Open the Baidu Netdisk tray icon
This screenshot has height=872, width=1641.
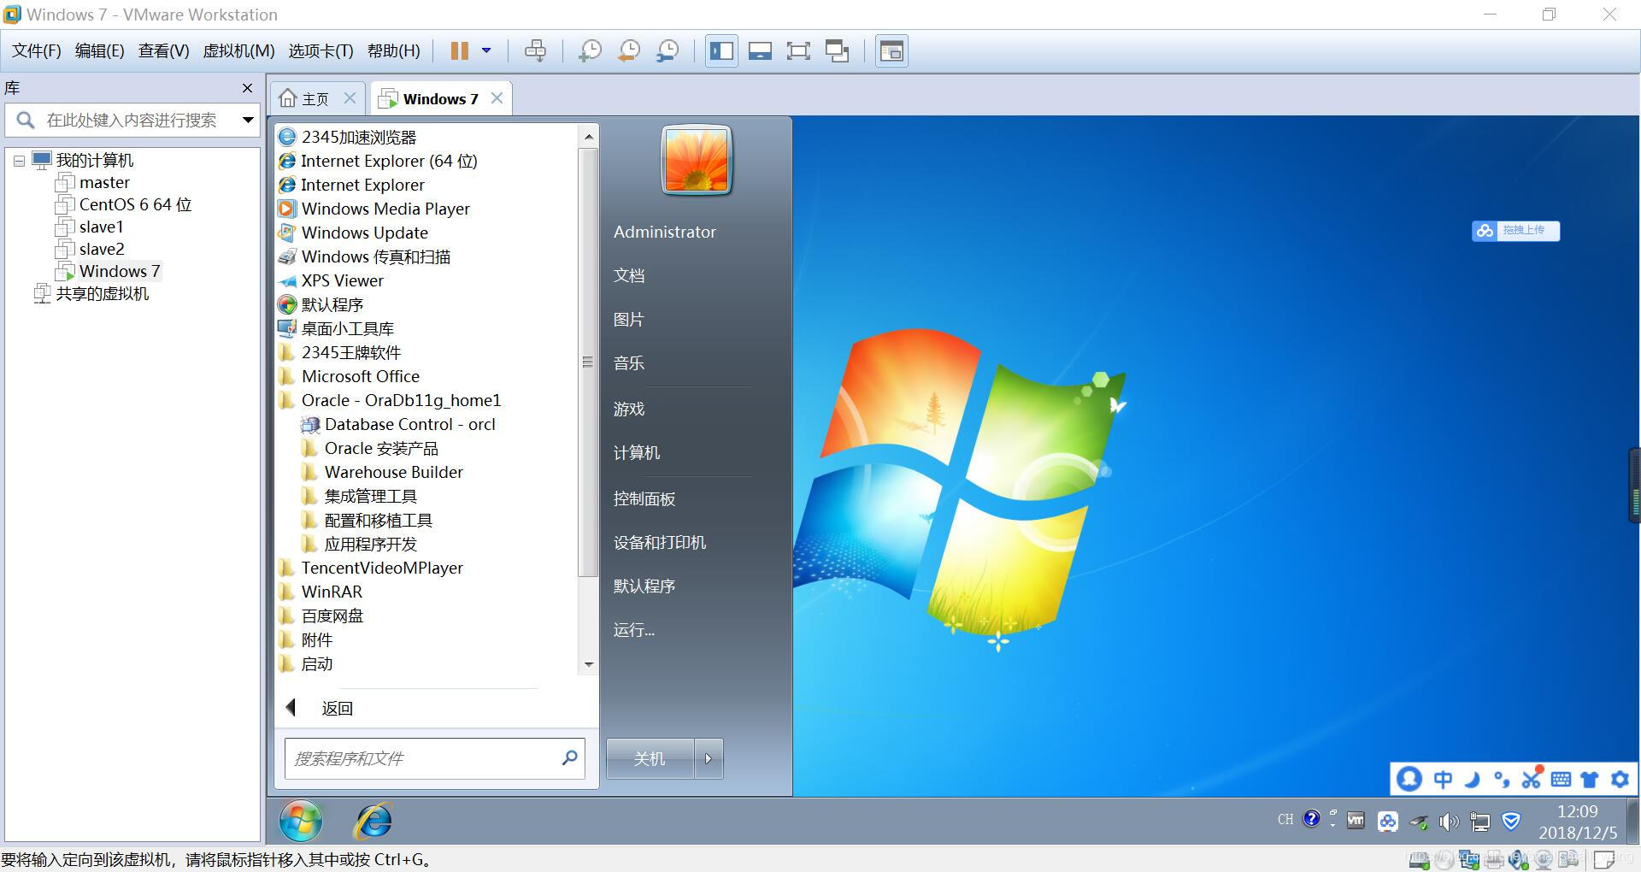coord(1387,822)
